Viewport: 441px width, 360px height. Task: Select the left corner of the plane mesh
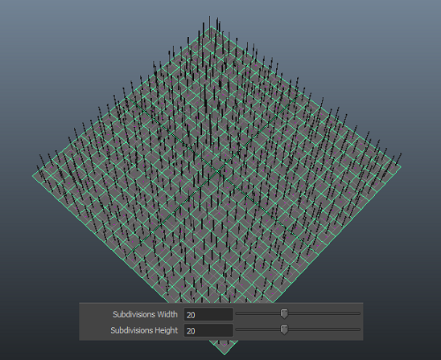click(x=33, y=175)
